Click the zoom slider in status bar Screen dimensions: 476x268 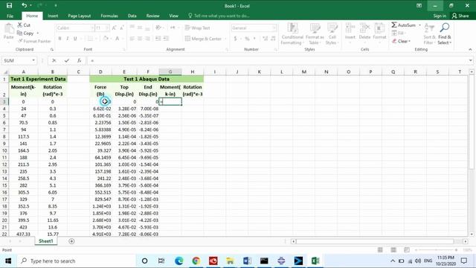(x=437, y=250)
